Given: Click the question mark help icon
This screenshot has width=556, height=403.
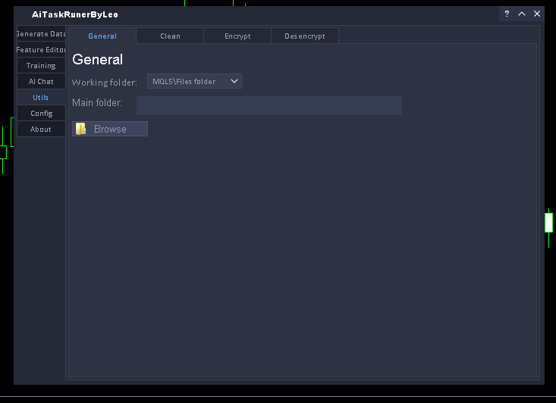Looking at the screenshot, I should [507, 14].
